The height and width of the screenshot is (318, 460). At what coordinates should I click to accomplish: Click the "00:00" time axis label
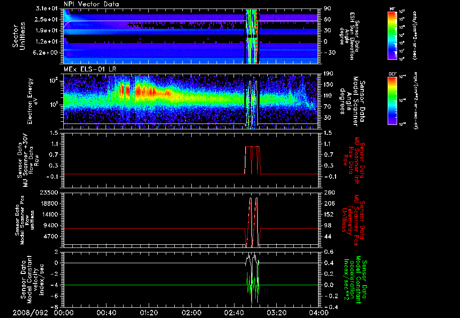(64, 313)
